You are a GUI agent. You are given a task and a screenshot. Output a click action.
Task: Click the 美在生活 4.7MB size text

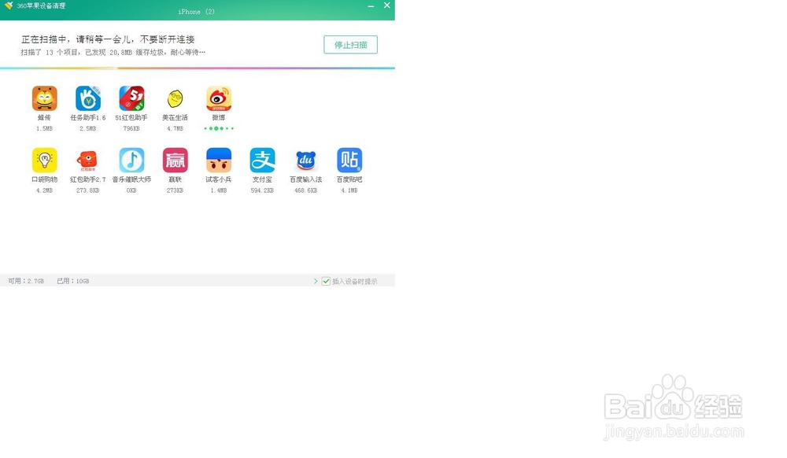pos(176,129)
